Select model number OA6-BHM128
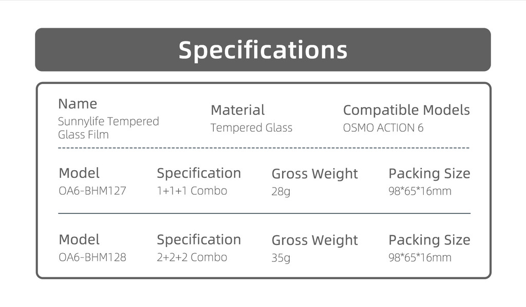Image resolution: width=526 pixels, height=307 pixels. point(92,257)
